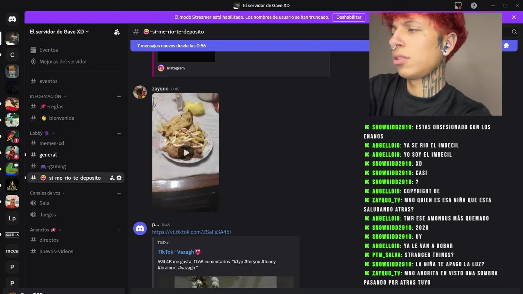Screen dimensions: 523x294
Task: Mark new messages as read icon
Action: click(x=506, y=46)
